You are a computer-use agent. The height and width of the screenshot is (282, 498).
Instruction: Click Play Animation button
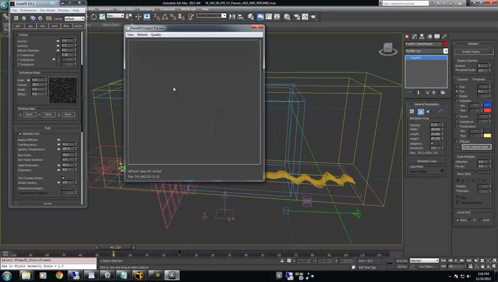(x=456, y=261)
